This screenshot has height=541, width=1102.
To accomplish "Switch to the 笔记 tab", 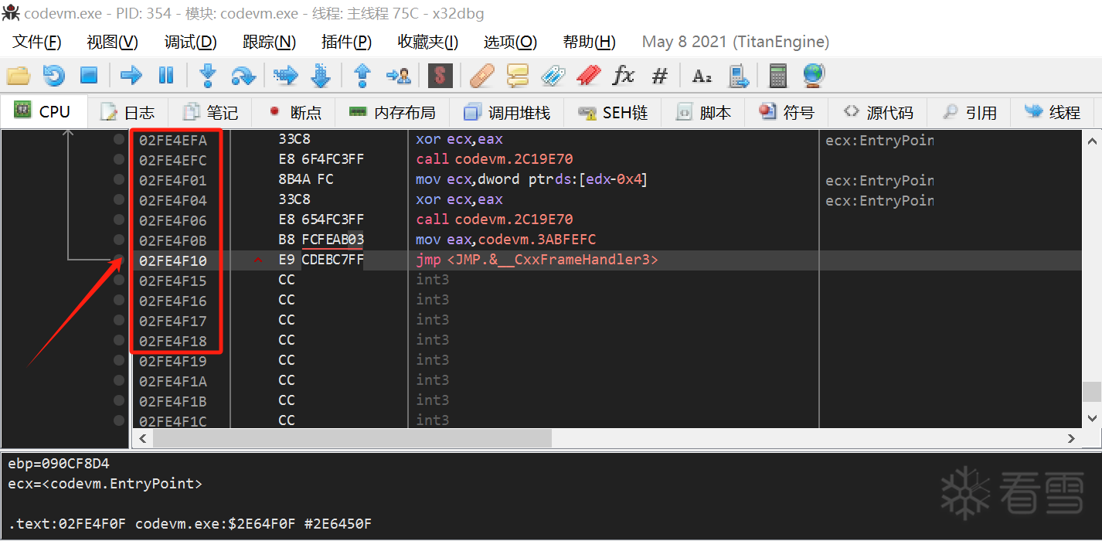I will coord(210,113).
